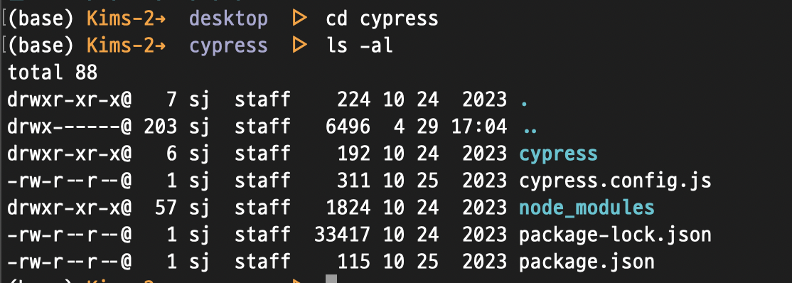
Task: Click the 'cypress.config.js' filename
Action: (615, 181)
